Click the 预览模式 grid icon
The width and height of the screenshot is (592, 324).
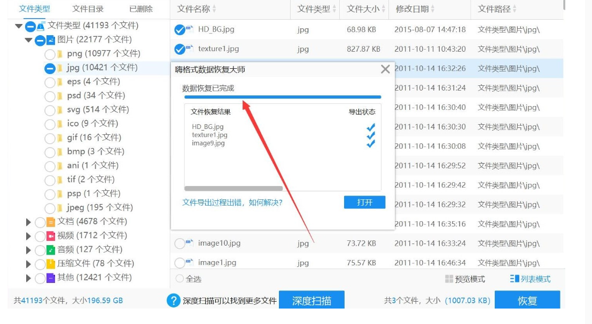click(x=449, y=279)
